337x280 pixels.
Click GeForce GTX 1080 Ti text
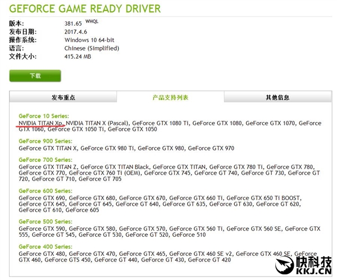pyautogui.click(x=160, y=123)
